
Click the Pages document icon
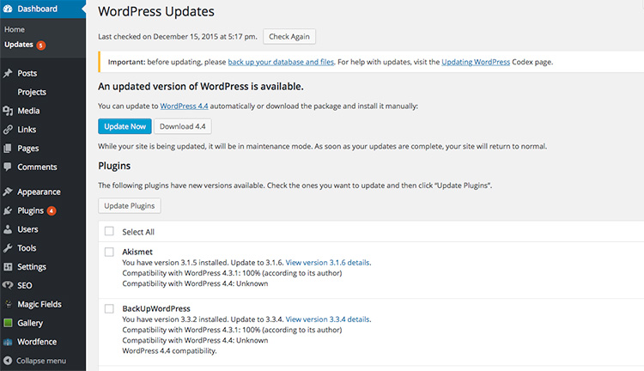click(8, 148)
